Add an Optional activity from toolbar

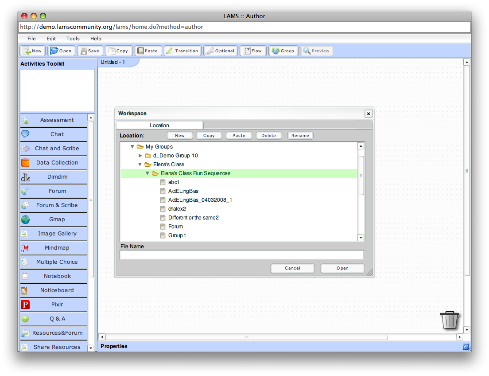tap(221, 51)
